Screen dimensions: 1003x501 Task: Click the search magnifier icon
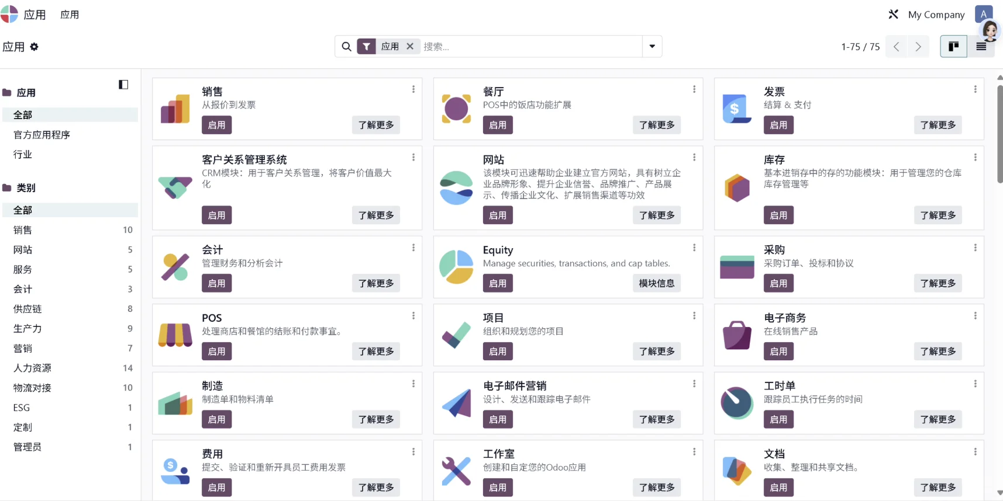coord(346,47)
